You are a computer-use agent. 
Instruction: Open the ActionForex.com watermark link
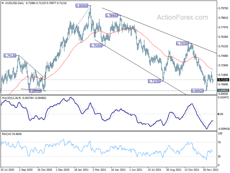(x=182, y=17)
